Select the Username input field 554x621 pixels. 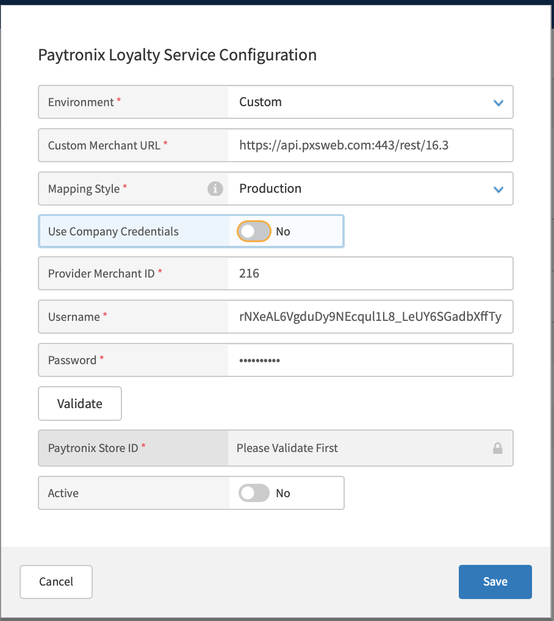pyautogui.click(x=370, y=317)
